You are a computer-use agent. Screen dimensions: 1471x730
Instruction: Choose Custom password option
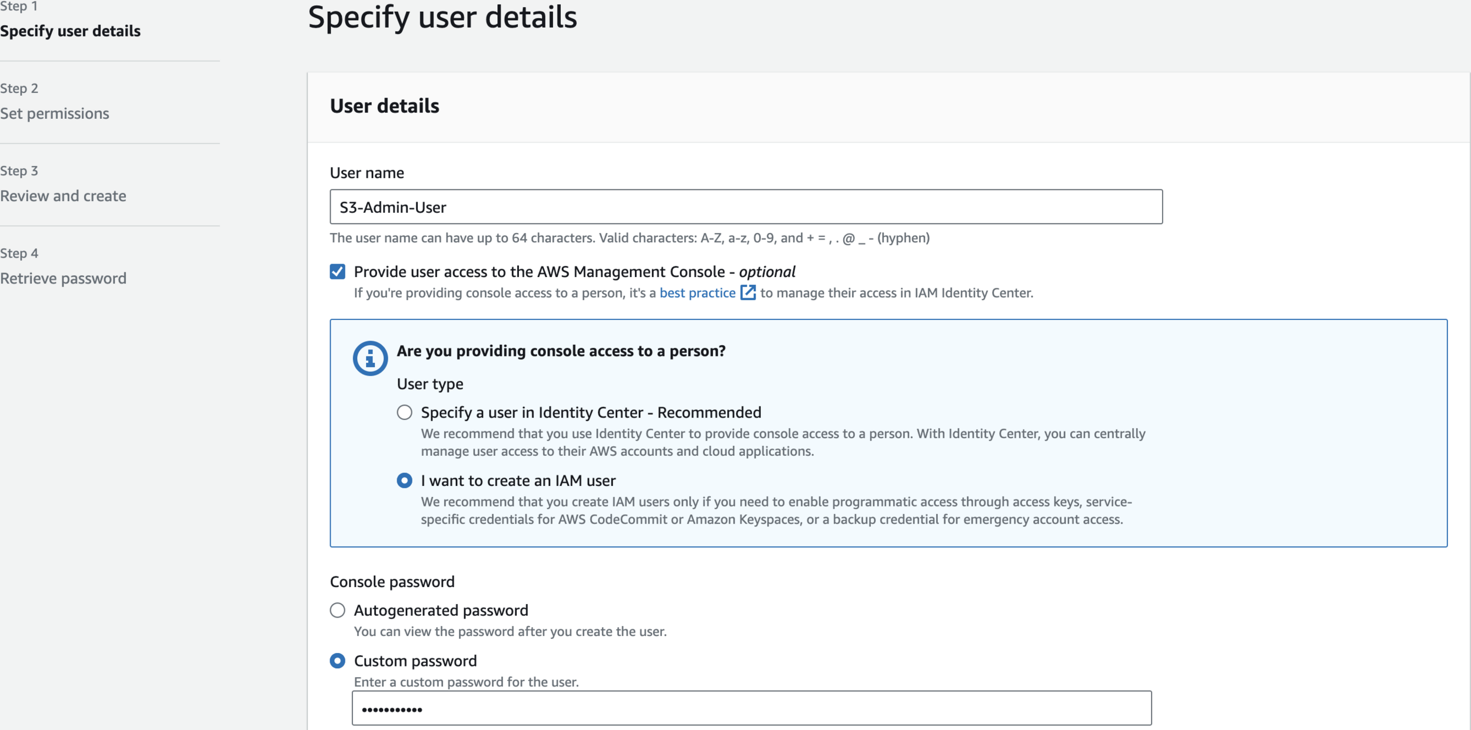tap(338, 661)
